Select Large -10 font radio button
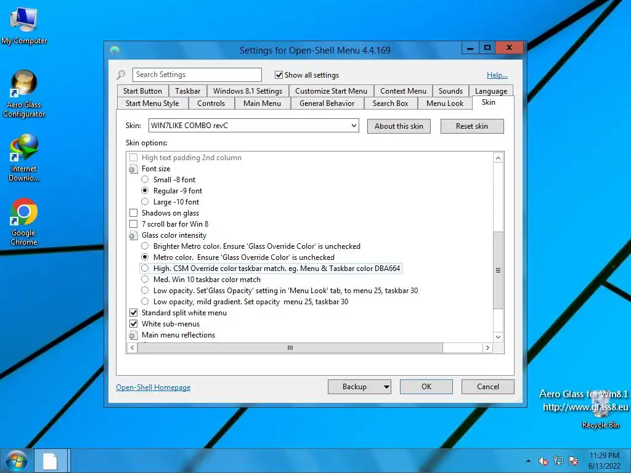Viewport: 631px width, 473px height. coord(145,201)
